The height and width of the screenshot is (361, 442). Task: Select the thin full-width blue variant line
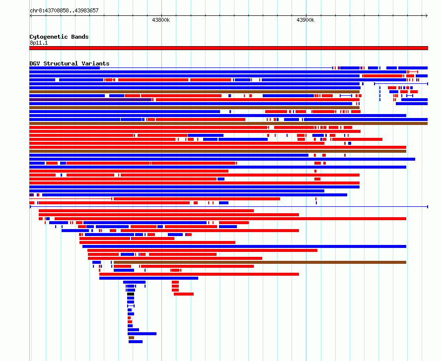pyautogui.click(x=229, y=207)
